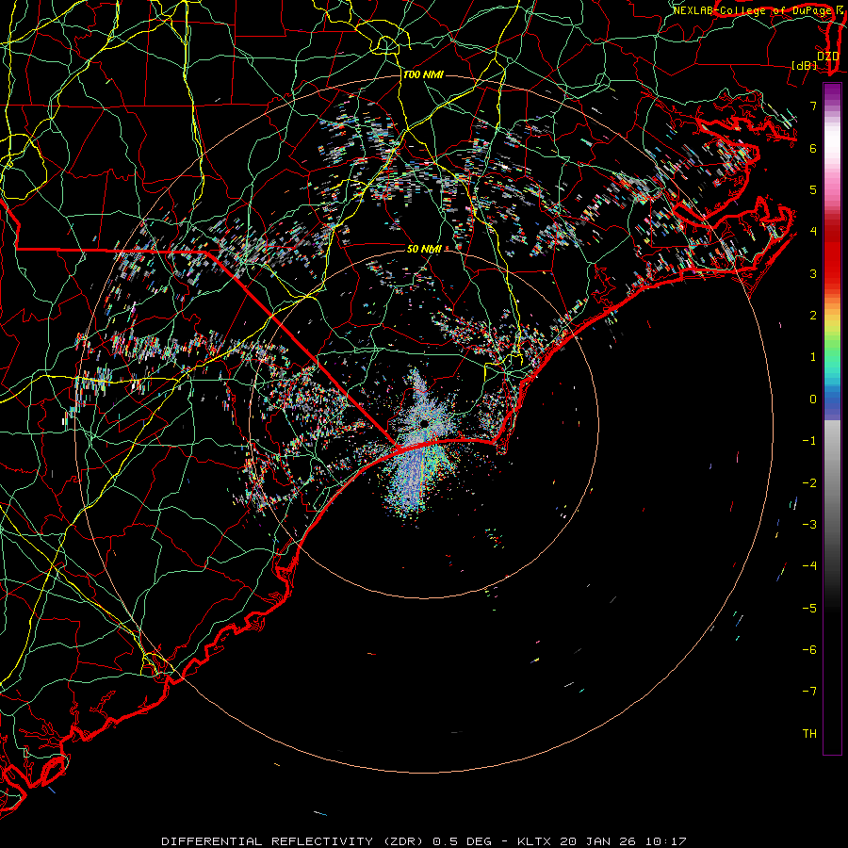Click the 7 value on the color scale
Image resolution: width=848 pixels, height=848 pixels.
coord(813,106)
